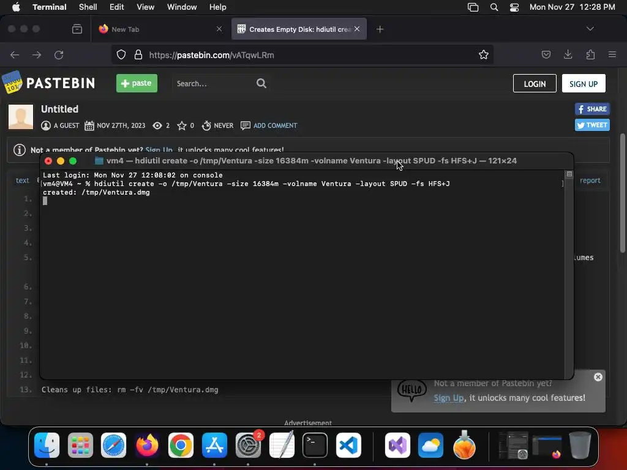Open Visual Studio Code from the Dock

point(348,445)
